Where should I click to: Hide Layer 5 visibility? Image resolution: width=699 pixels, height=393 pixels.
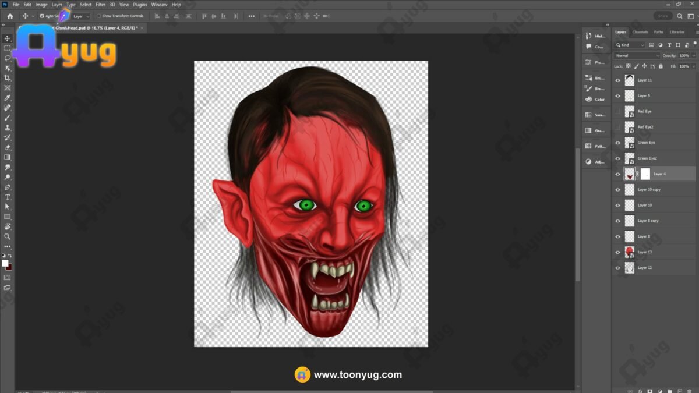click(618, 95)
